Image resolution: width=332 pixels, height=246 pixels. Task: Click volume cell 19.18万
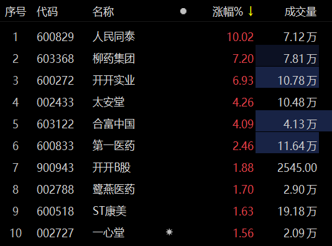pos(297,212)
